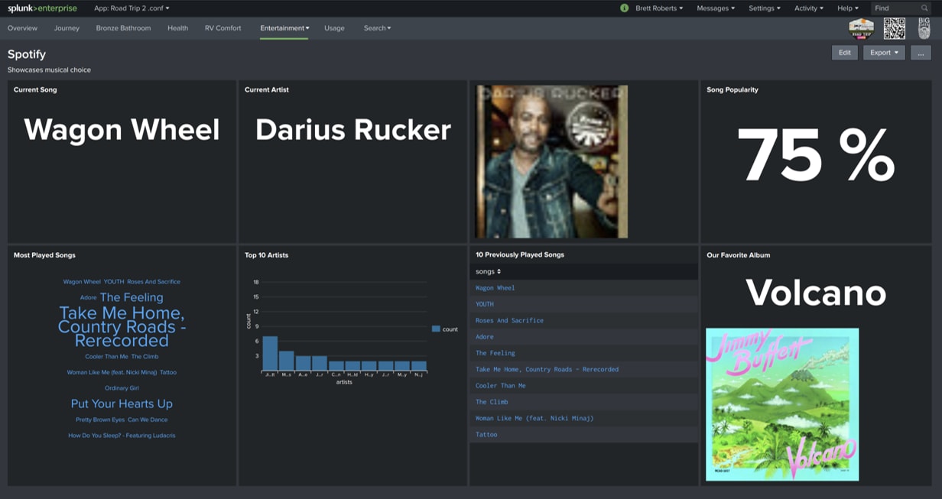
Task: Click the Jimmy Buffett Volcano album cover
Action: pos(782,404)
